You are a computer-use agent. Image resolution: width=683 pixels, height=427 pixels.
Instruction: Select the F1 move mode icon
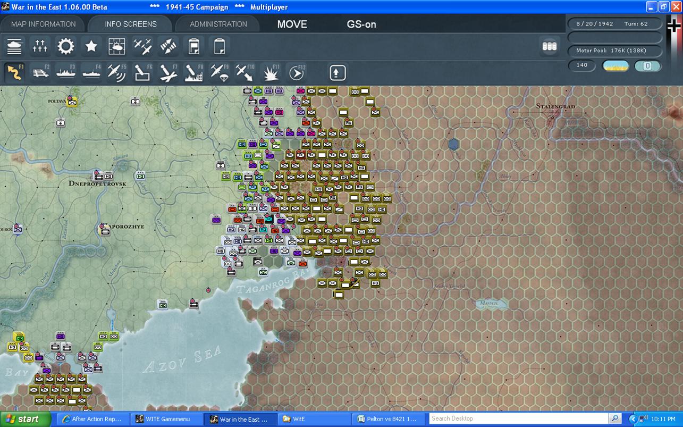click(14, 72)
